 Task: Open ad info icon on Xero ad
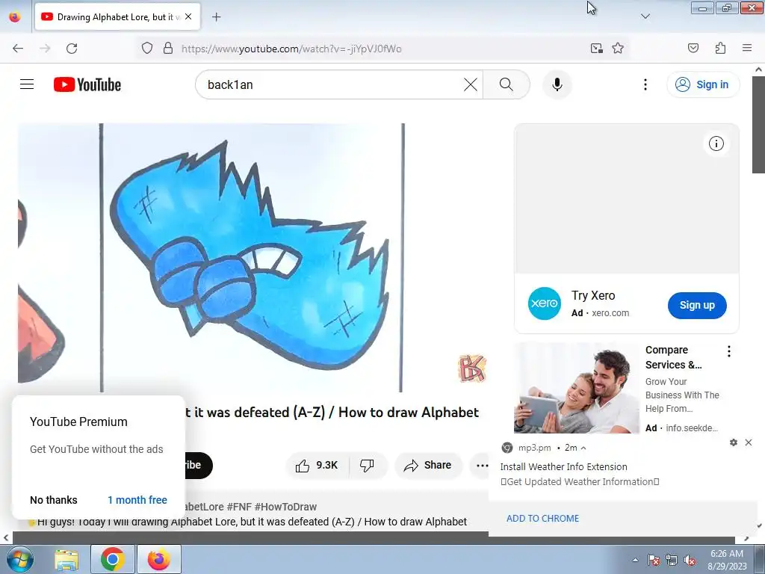(x=716, y=143)
